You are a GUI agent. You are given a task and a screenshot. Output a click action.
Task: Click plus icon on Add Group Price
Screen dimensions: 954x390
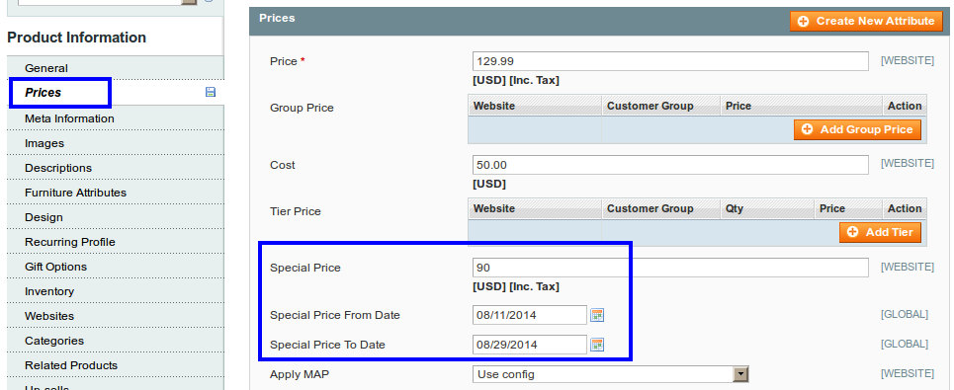[808, 129]
